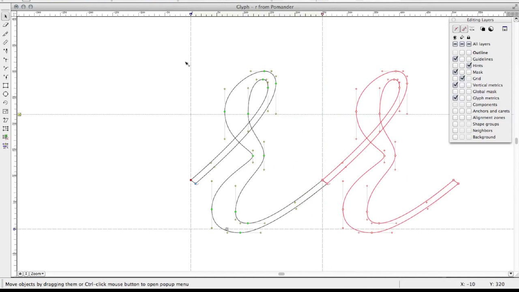Show the Background layer
Image resolution: width=519 pixels, height=292 pixels.
455,137
